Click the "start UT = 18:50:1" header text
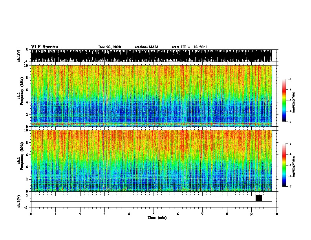The height and width of the screenshot is (240, 311). coord(190,47)
